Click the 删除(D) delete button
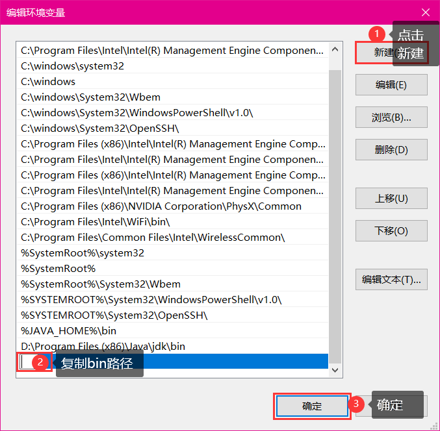The width and height of the screenshot is (440, 431). 391,150
